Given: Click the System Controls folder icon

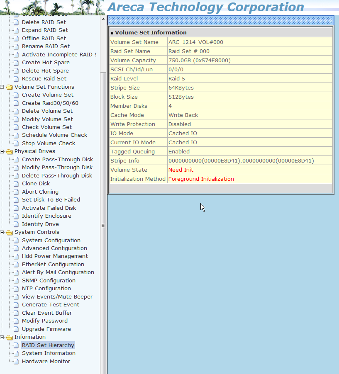Looking at the screenshot, I should [10, 232].
